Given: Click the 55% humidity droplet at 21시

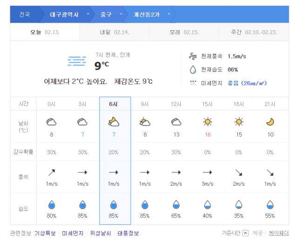Looking at the screenshot, I should click(270, 205).
